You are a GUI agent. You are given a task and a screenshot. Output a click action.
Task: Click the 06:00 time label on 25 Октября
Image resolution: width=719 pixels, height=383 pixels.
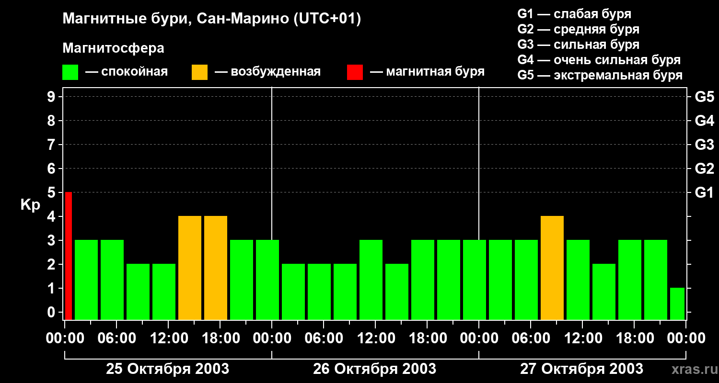click(117, 338)
